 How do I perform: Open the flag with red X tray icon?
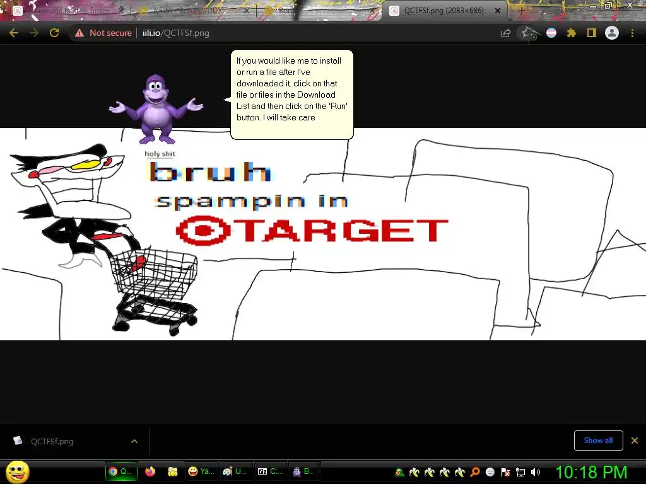point(505,472)
